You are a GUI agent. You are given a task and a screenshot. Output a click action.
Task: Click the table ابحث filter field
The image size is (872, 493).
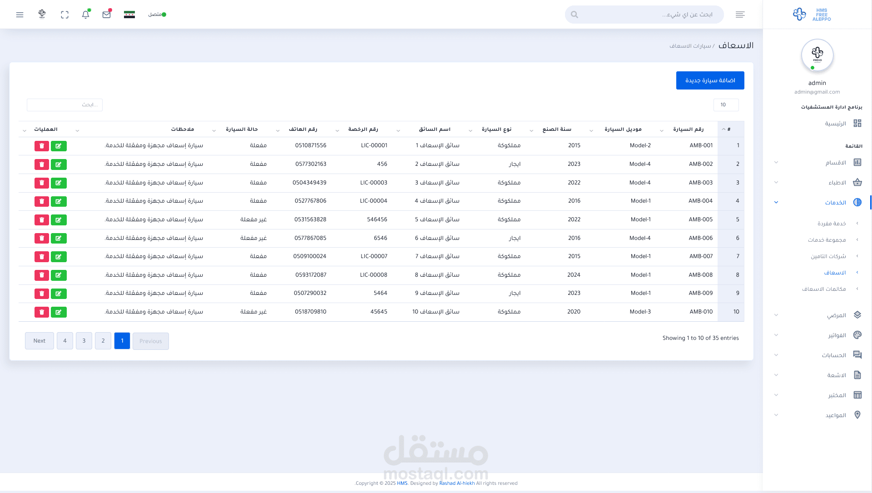point(64,105)
